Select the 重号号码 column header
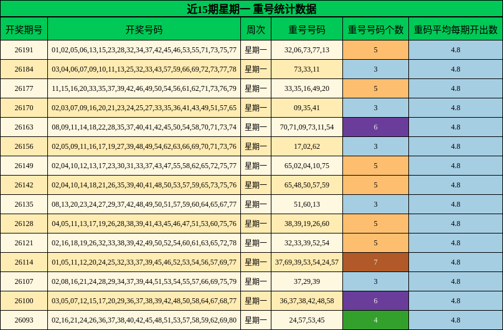 click(x=307, y=29)
